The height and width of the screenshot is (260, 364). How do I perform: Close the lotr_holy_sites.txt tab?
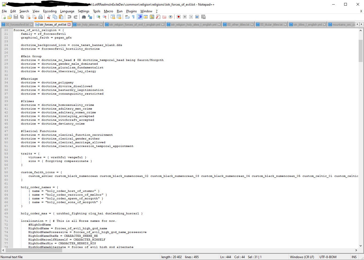click(101, 24)
